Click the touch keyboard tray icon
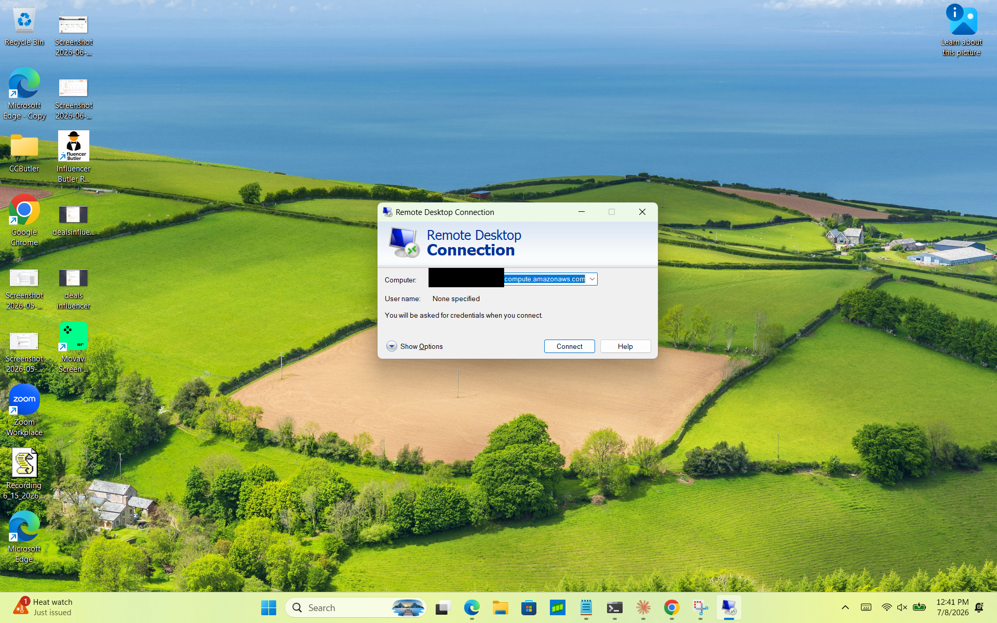The width and height of the screenshot is (997, 623). (x=866, y=607)
